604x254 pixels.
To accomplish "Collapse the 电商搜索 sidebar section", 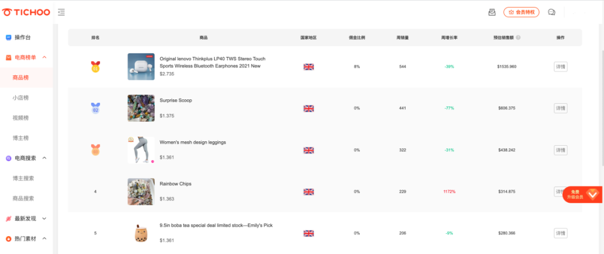I will [44, 158].
